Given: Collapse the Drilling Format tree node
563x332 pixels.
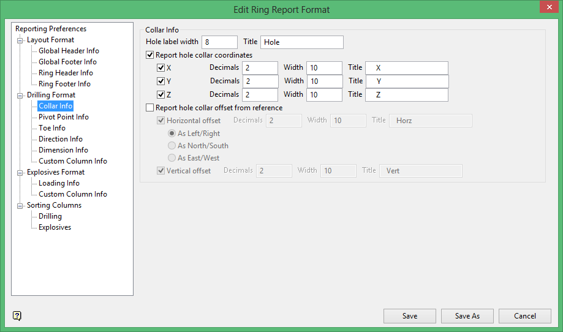Looking at the screenshot, I should (x=20, y=96).
